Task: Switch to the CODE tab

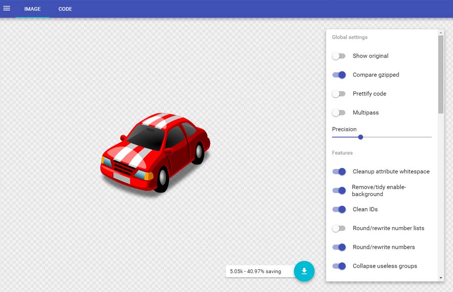Action: coord(65,9)
